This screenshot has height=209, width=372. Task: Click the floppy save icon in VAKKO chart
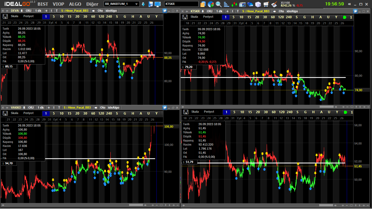[5, 113]
